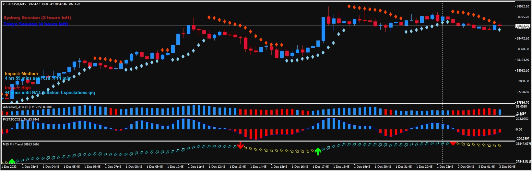Screen dimensions: 532x171
Task: Click the 38847.6378 Fiji Trend scale value
Action: click(524, 143)
